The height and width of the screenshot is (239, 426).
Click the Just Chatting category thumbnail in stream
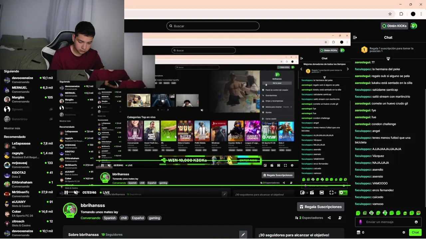point(135,131)
